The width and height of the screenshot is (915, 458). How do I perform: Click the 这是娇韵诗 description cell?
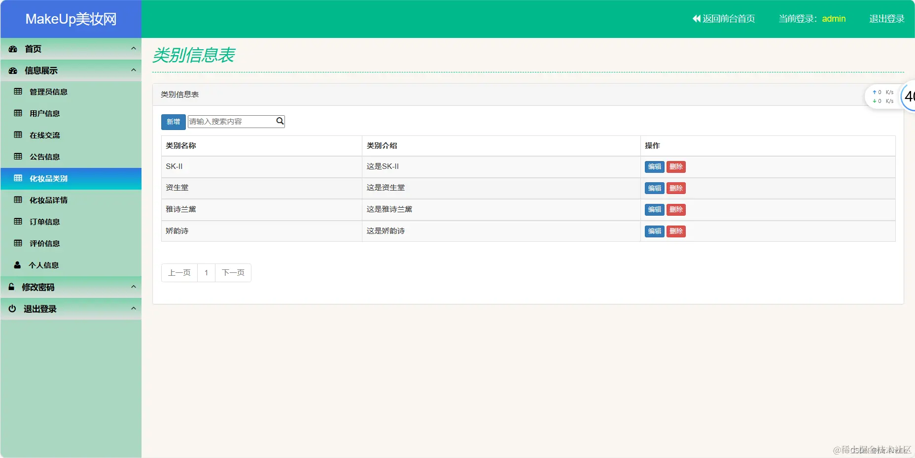coord(501,231)
